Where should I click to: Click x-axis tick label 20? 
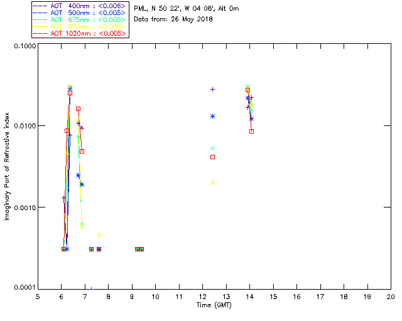point(391,297)
